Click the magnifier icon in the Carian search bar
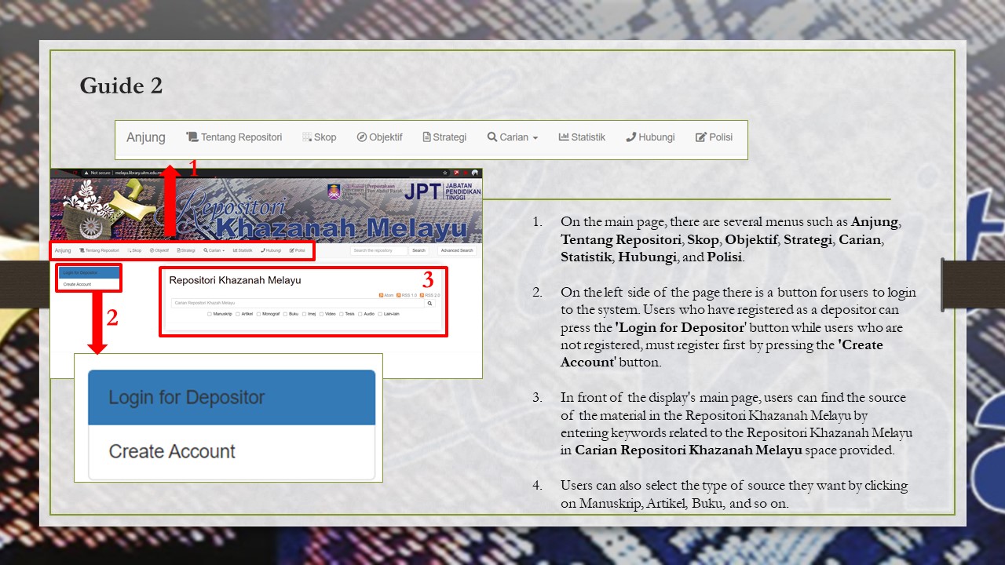 click(429, 304)
